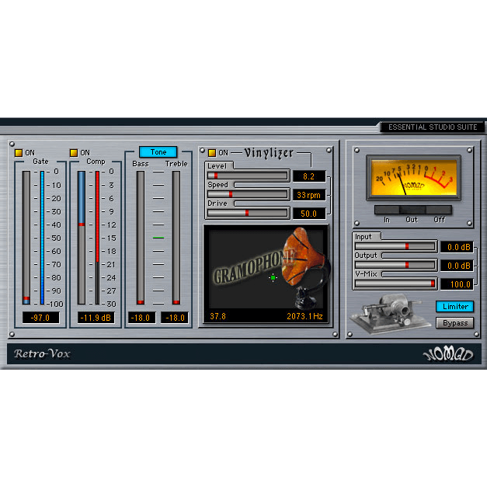Set VU meter switch to Off

[439, 210]
